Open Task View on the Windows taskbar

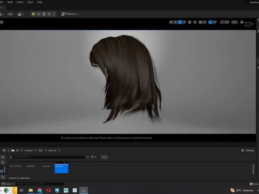pos(22,190)
